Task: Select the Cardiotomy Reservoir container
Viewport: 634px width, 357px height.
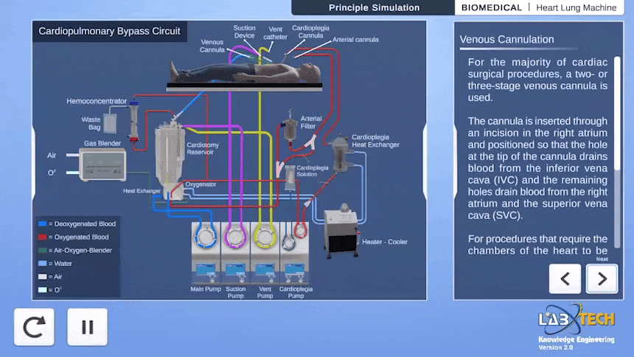Action: click(x=170, y=154)
